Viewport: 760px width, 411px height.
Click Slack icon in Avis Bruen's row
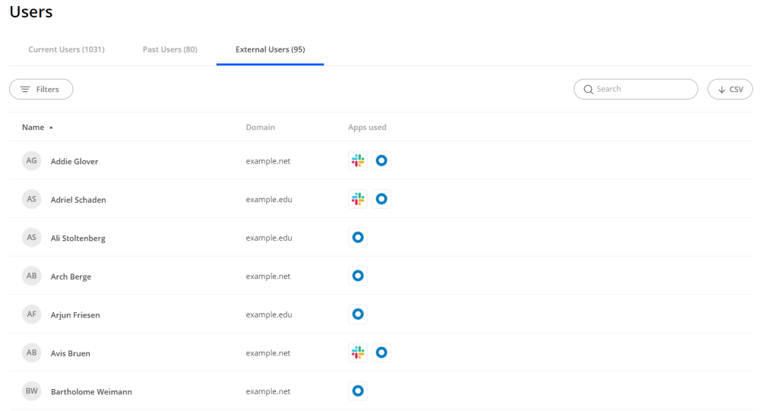357,353
